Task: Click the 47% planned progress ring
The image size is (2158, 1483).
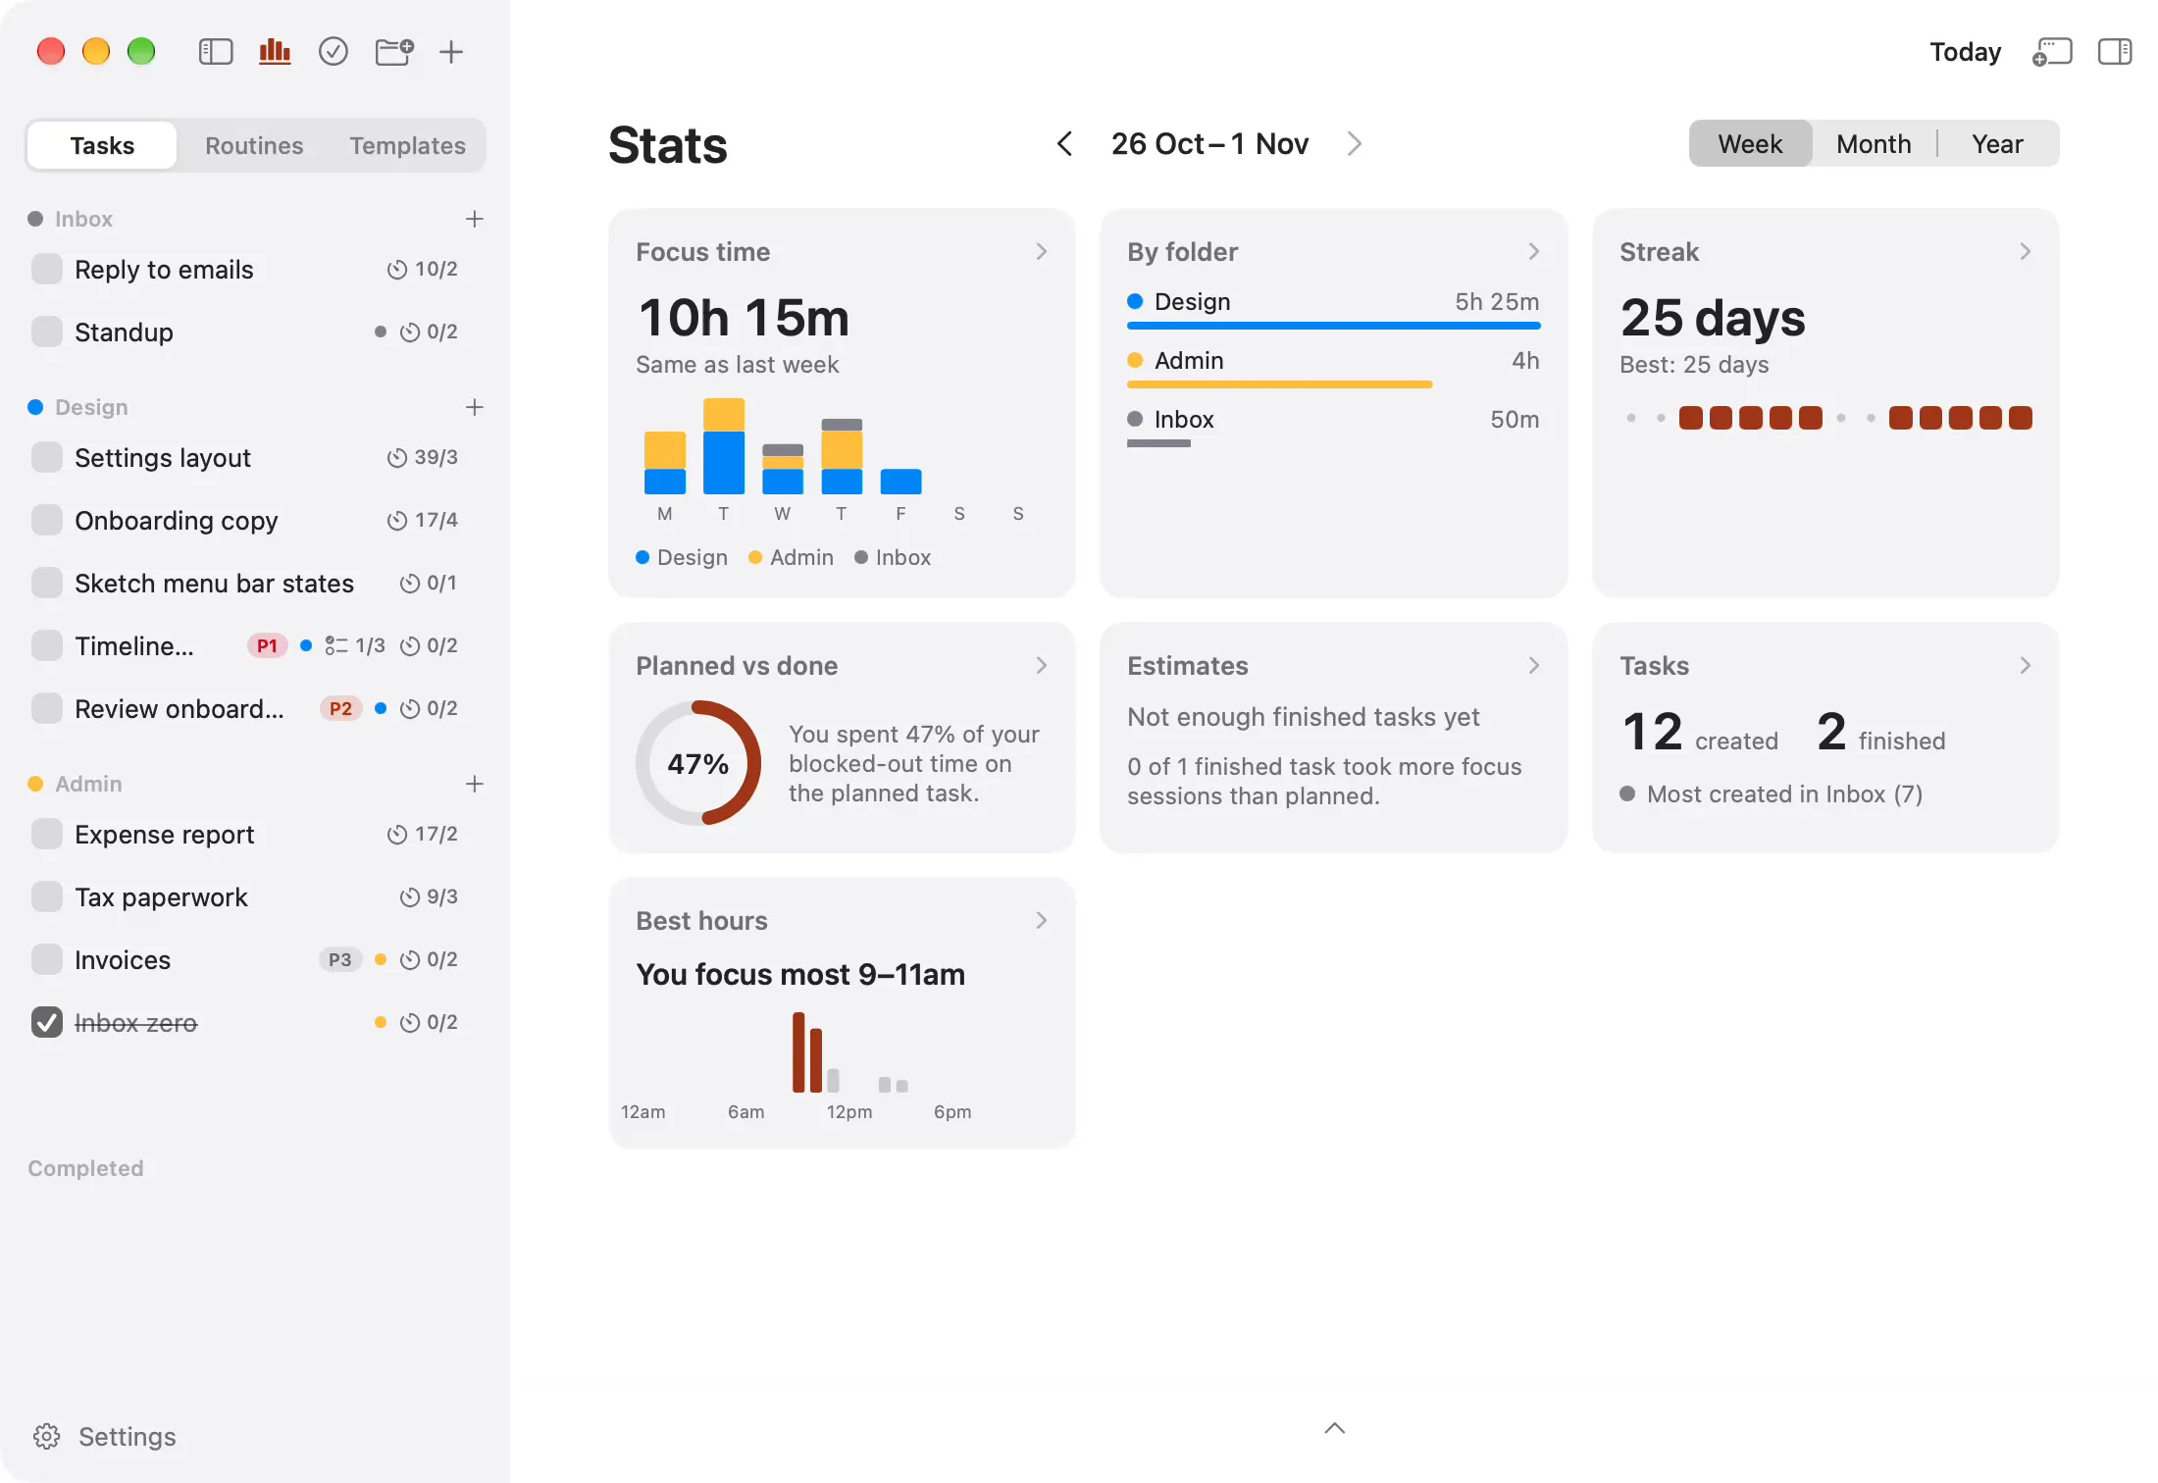Action: point(698,763)
